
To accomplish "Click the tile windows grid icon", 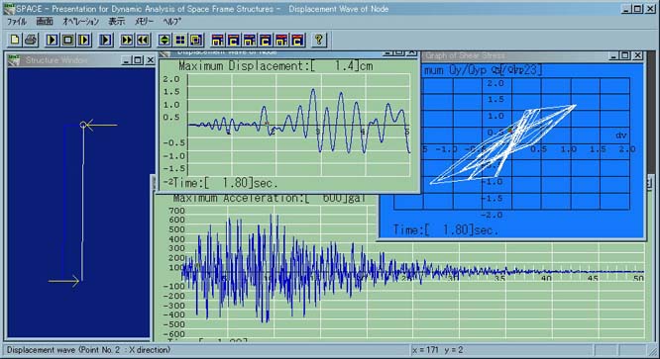I will 180,40.
